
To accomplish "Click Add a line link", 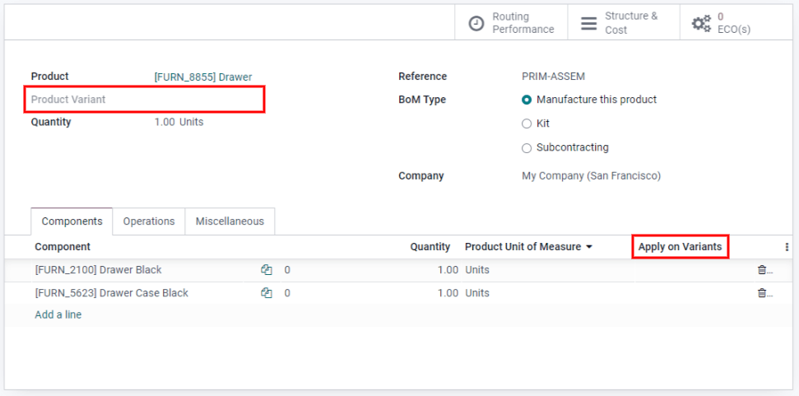I will click(58, 314).
